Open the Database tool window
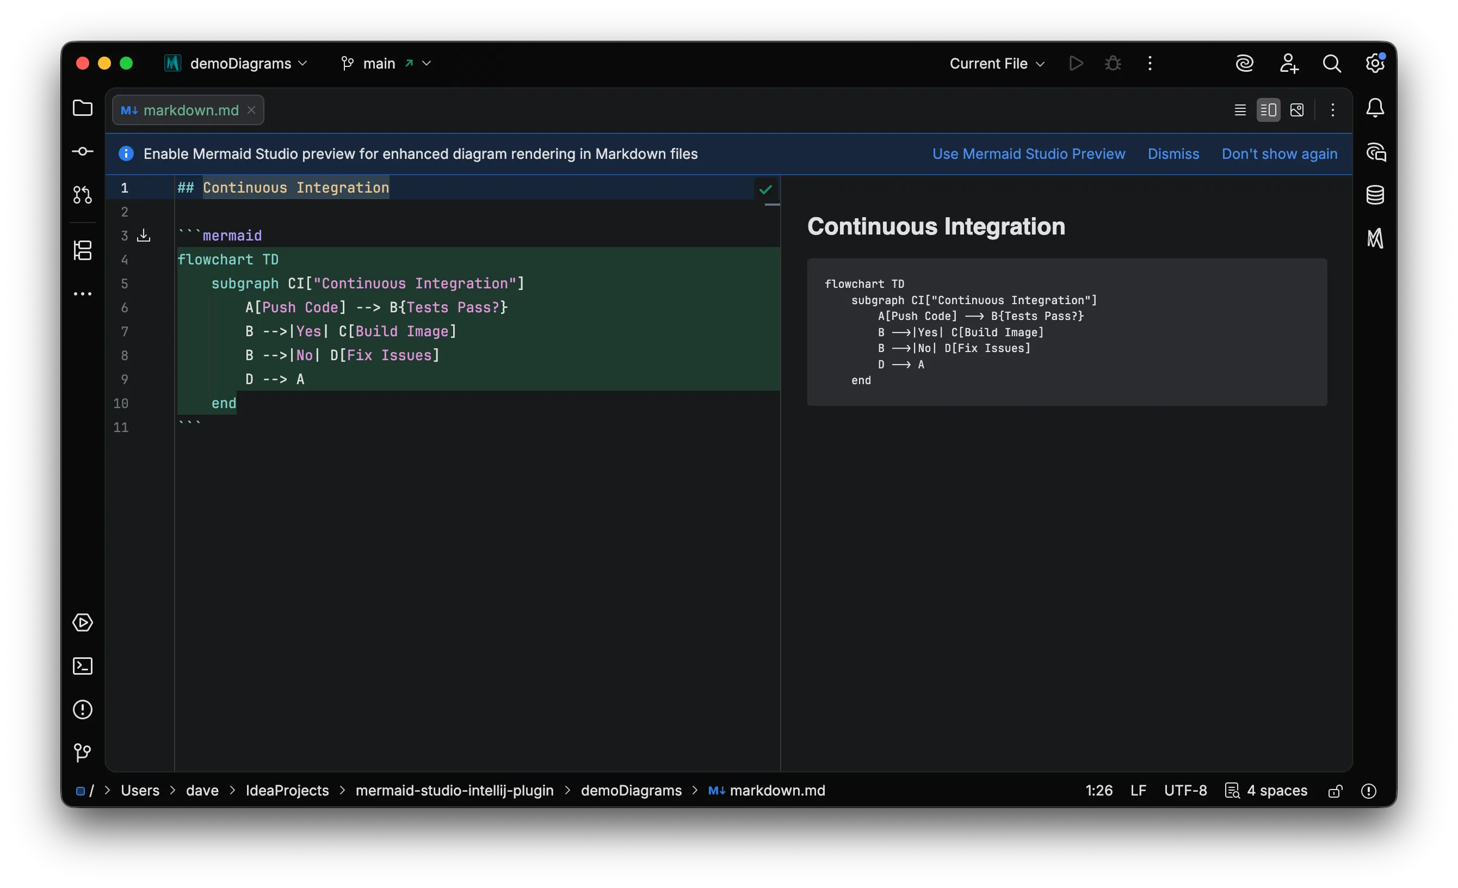 tap(1375, 194)
